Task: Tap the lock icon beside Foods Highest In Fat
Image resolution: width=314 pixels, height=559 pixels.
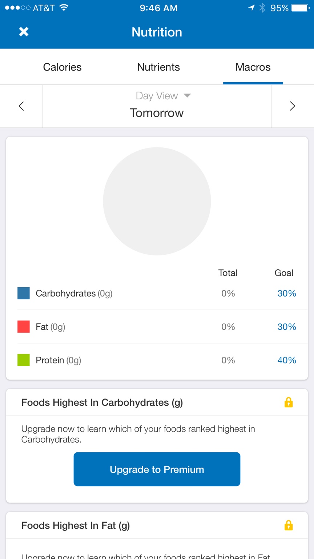Action: [289, 525]
